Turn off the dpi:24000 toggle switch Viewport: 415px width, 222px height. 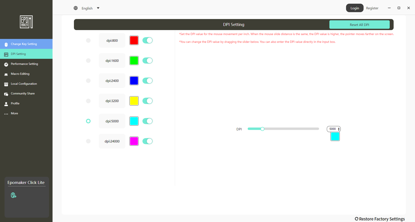click(147, 141)
